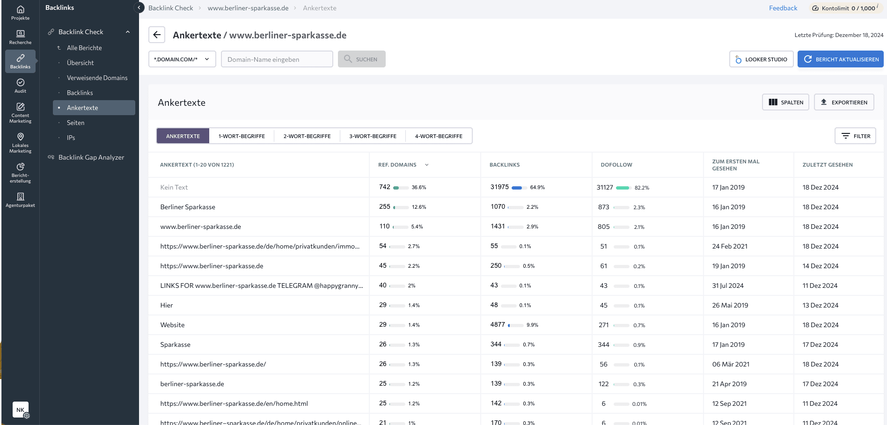Switch to 4-Wort-Begriffe tab
This screenshot has width=887, height=425.
tap(439, 136)
